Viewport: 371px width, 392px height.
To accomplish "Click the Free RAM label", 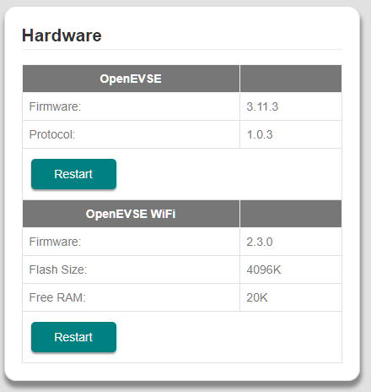I will click(x=57, y=297).
